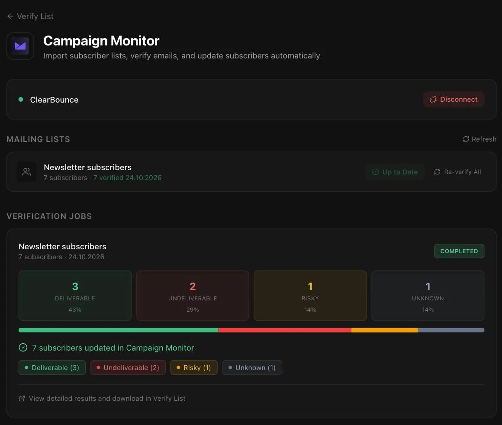Re-verify All newsletter subscribers
Screen dimensions: 502x425
pos(457,172)
